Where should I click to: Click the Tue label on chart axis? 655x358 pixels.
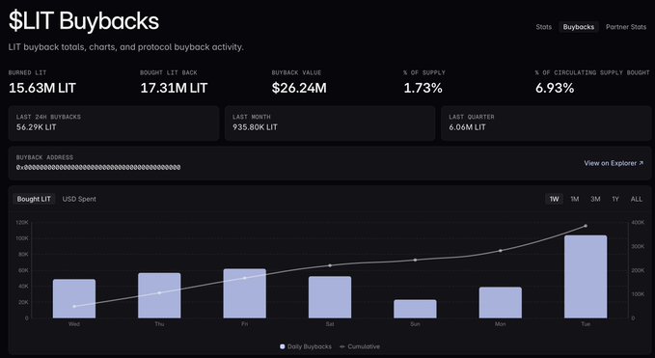[x=586, y=324]
